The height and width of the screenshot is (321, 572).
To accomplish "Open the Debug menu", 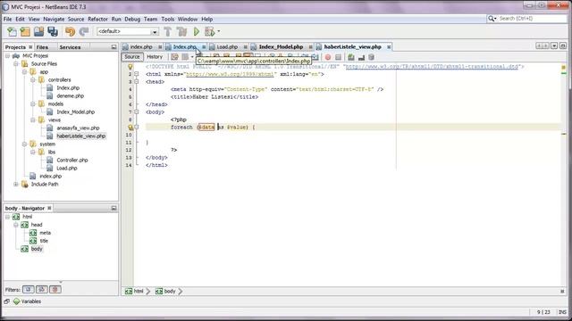I will click(x=132, y=19).
